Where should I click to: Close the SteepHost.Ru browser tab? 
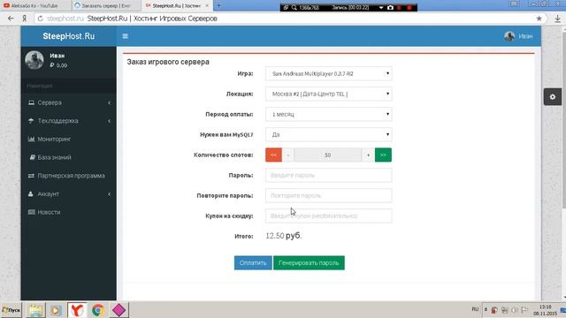click(x=207, y=6)
